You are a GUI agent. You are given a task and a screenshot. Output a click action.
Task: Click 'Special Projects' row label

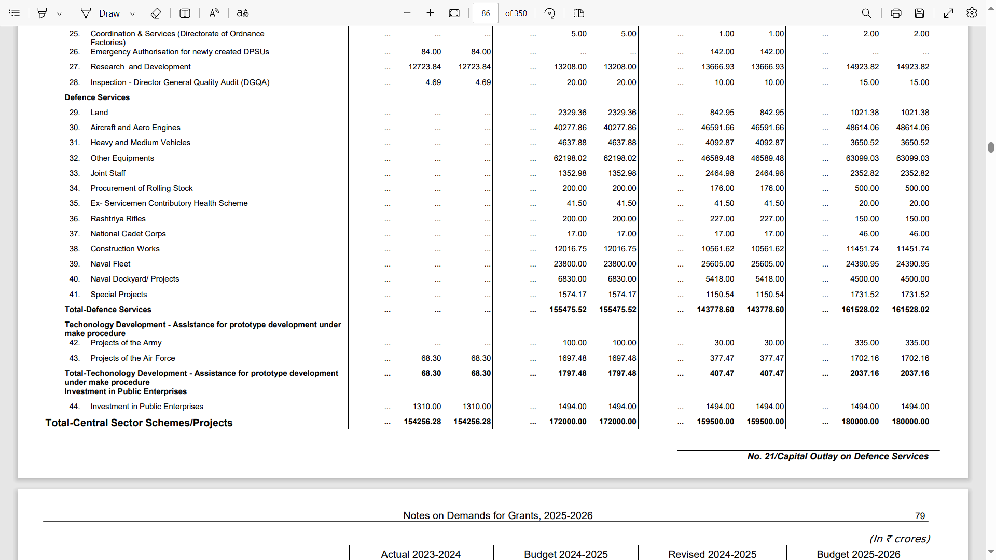click(x=119, y=295)
